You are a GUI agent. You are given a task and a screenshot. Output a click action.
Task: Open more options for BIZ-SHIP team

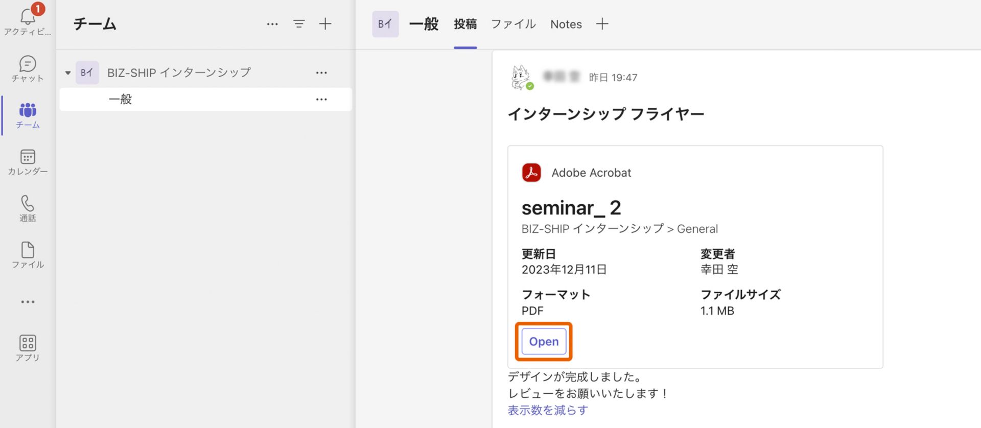(321, 73)
